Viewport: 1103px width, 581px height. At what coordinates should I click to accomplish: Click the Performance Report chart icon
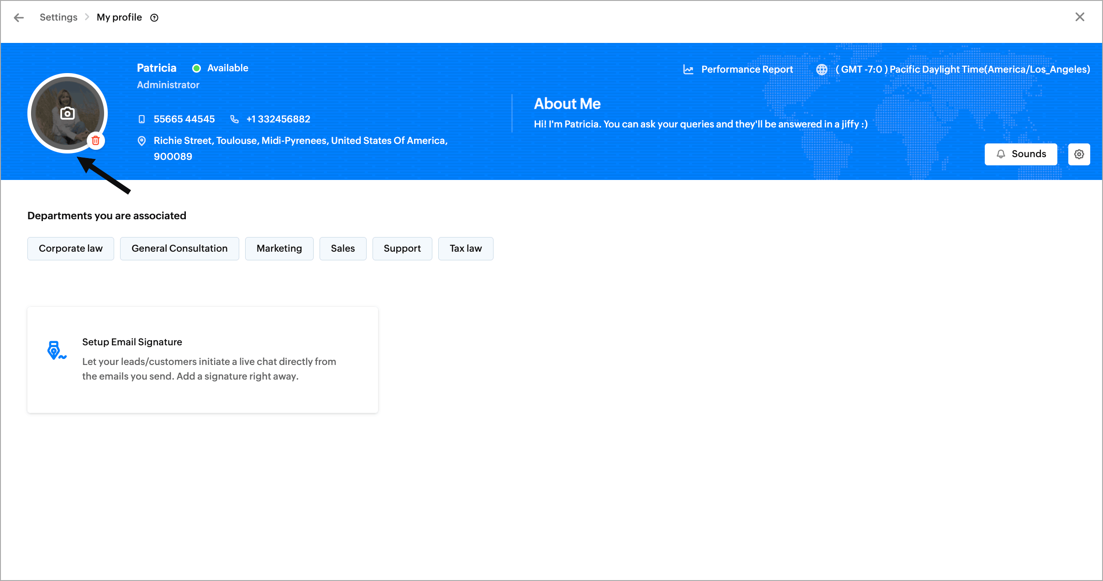coord(688,69)
